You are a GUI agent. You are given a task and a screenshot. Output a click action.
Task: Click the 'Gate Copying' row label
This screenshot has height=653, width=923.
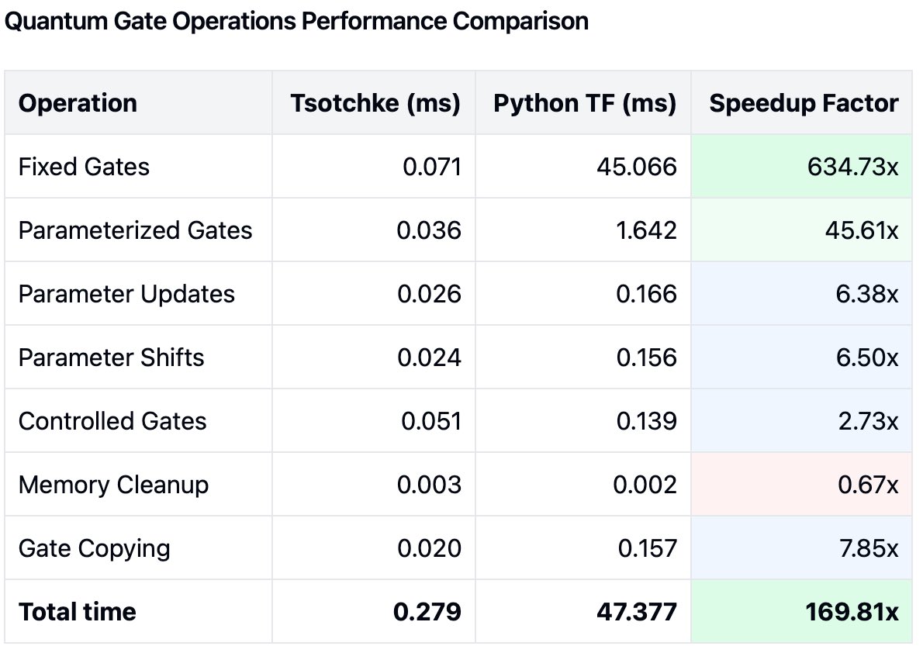(x=94, y=548)
